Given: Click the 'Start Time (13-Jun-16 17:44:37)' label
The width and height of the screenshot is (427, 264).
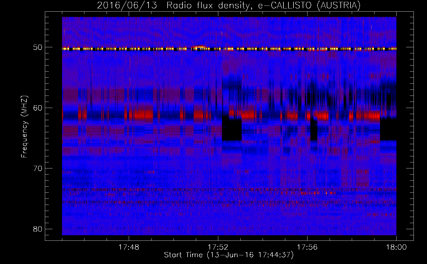Looking at the screenshot, I should click(x=229, y=255).
